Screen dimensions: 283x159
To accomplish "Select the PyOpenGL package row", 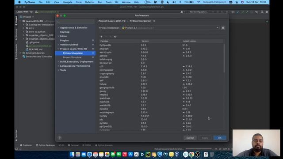I will [x=161, y=45].
